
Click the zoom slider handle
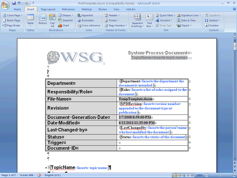pos(220,175)
